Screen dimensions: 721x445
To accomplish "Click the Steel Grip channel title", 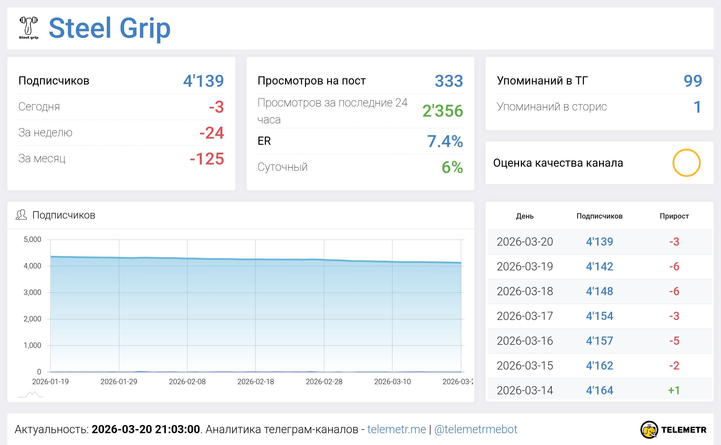I will [110, 28].
